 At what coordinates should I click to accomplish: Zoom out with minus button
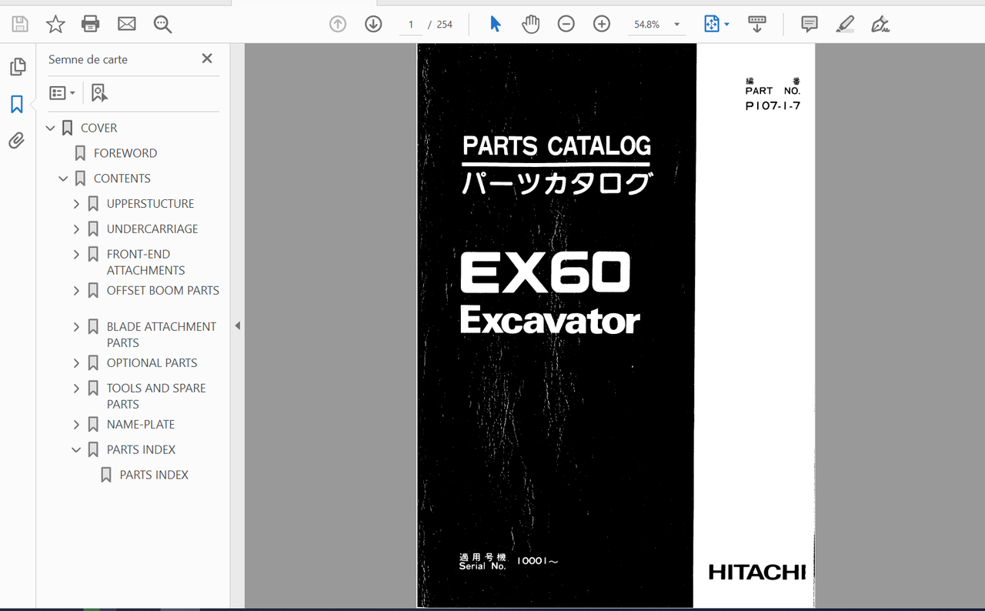tap(566, 24)
